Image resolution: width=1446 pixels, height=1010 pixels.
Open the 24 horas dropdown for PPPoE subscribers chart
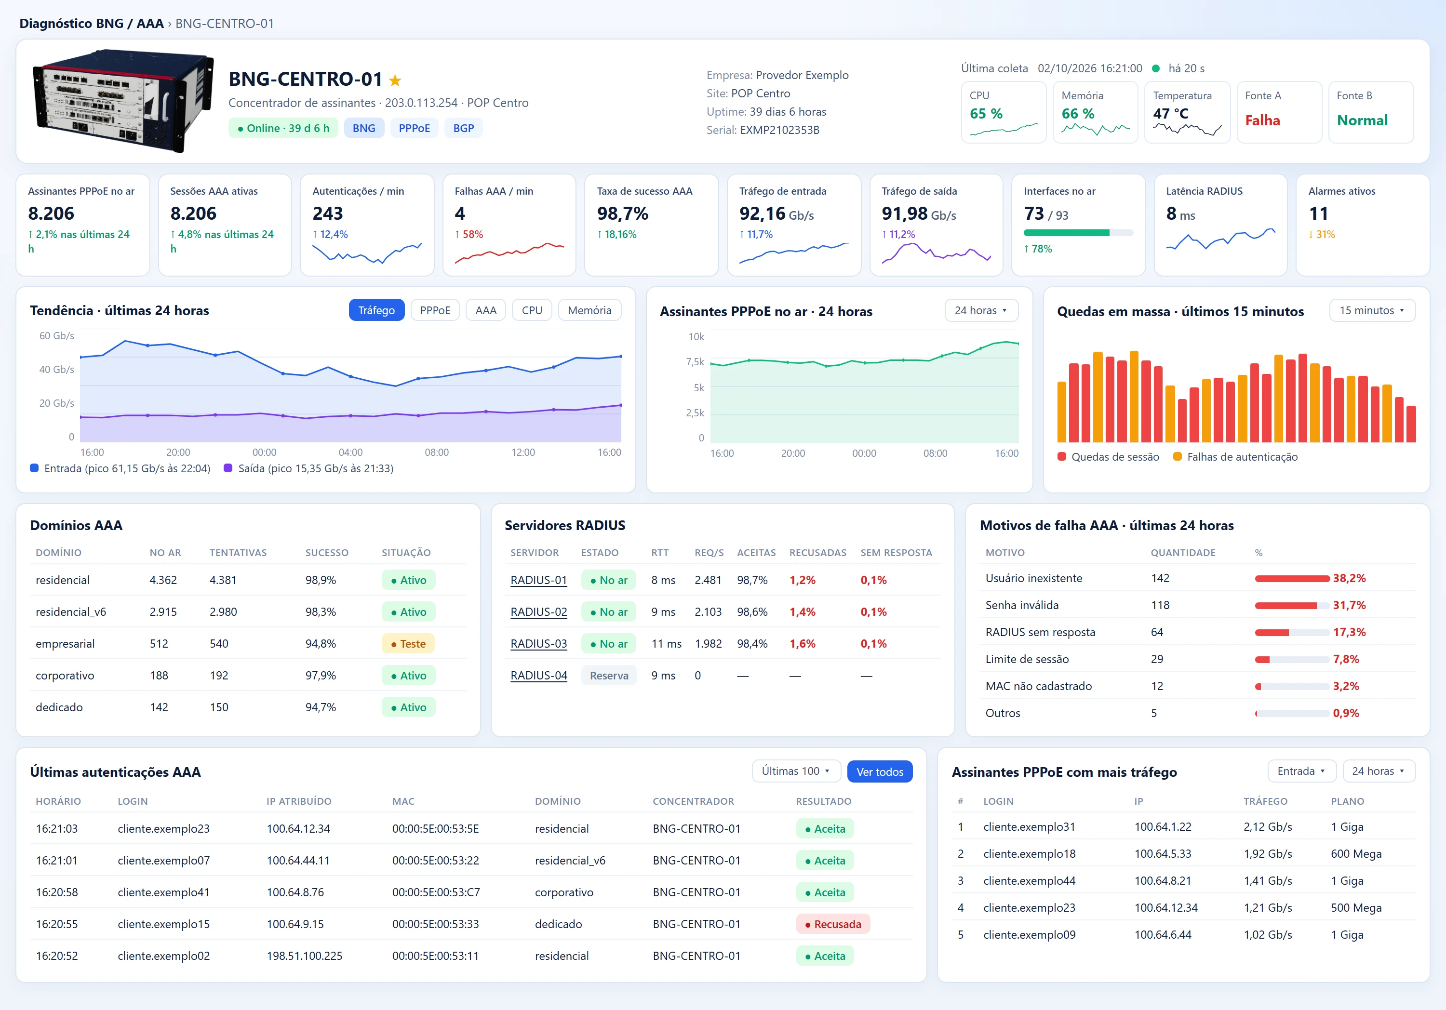coord(981,310)
